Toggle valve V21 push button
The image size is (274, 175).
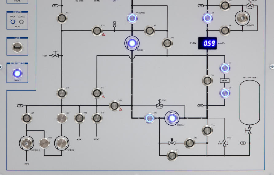click(27, 118)
